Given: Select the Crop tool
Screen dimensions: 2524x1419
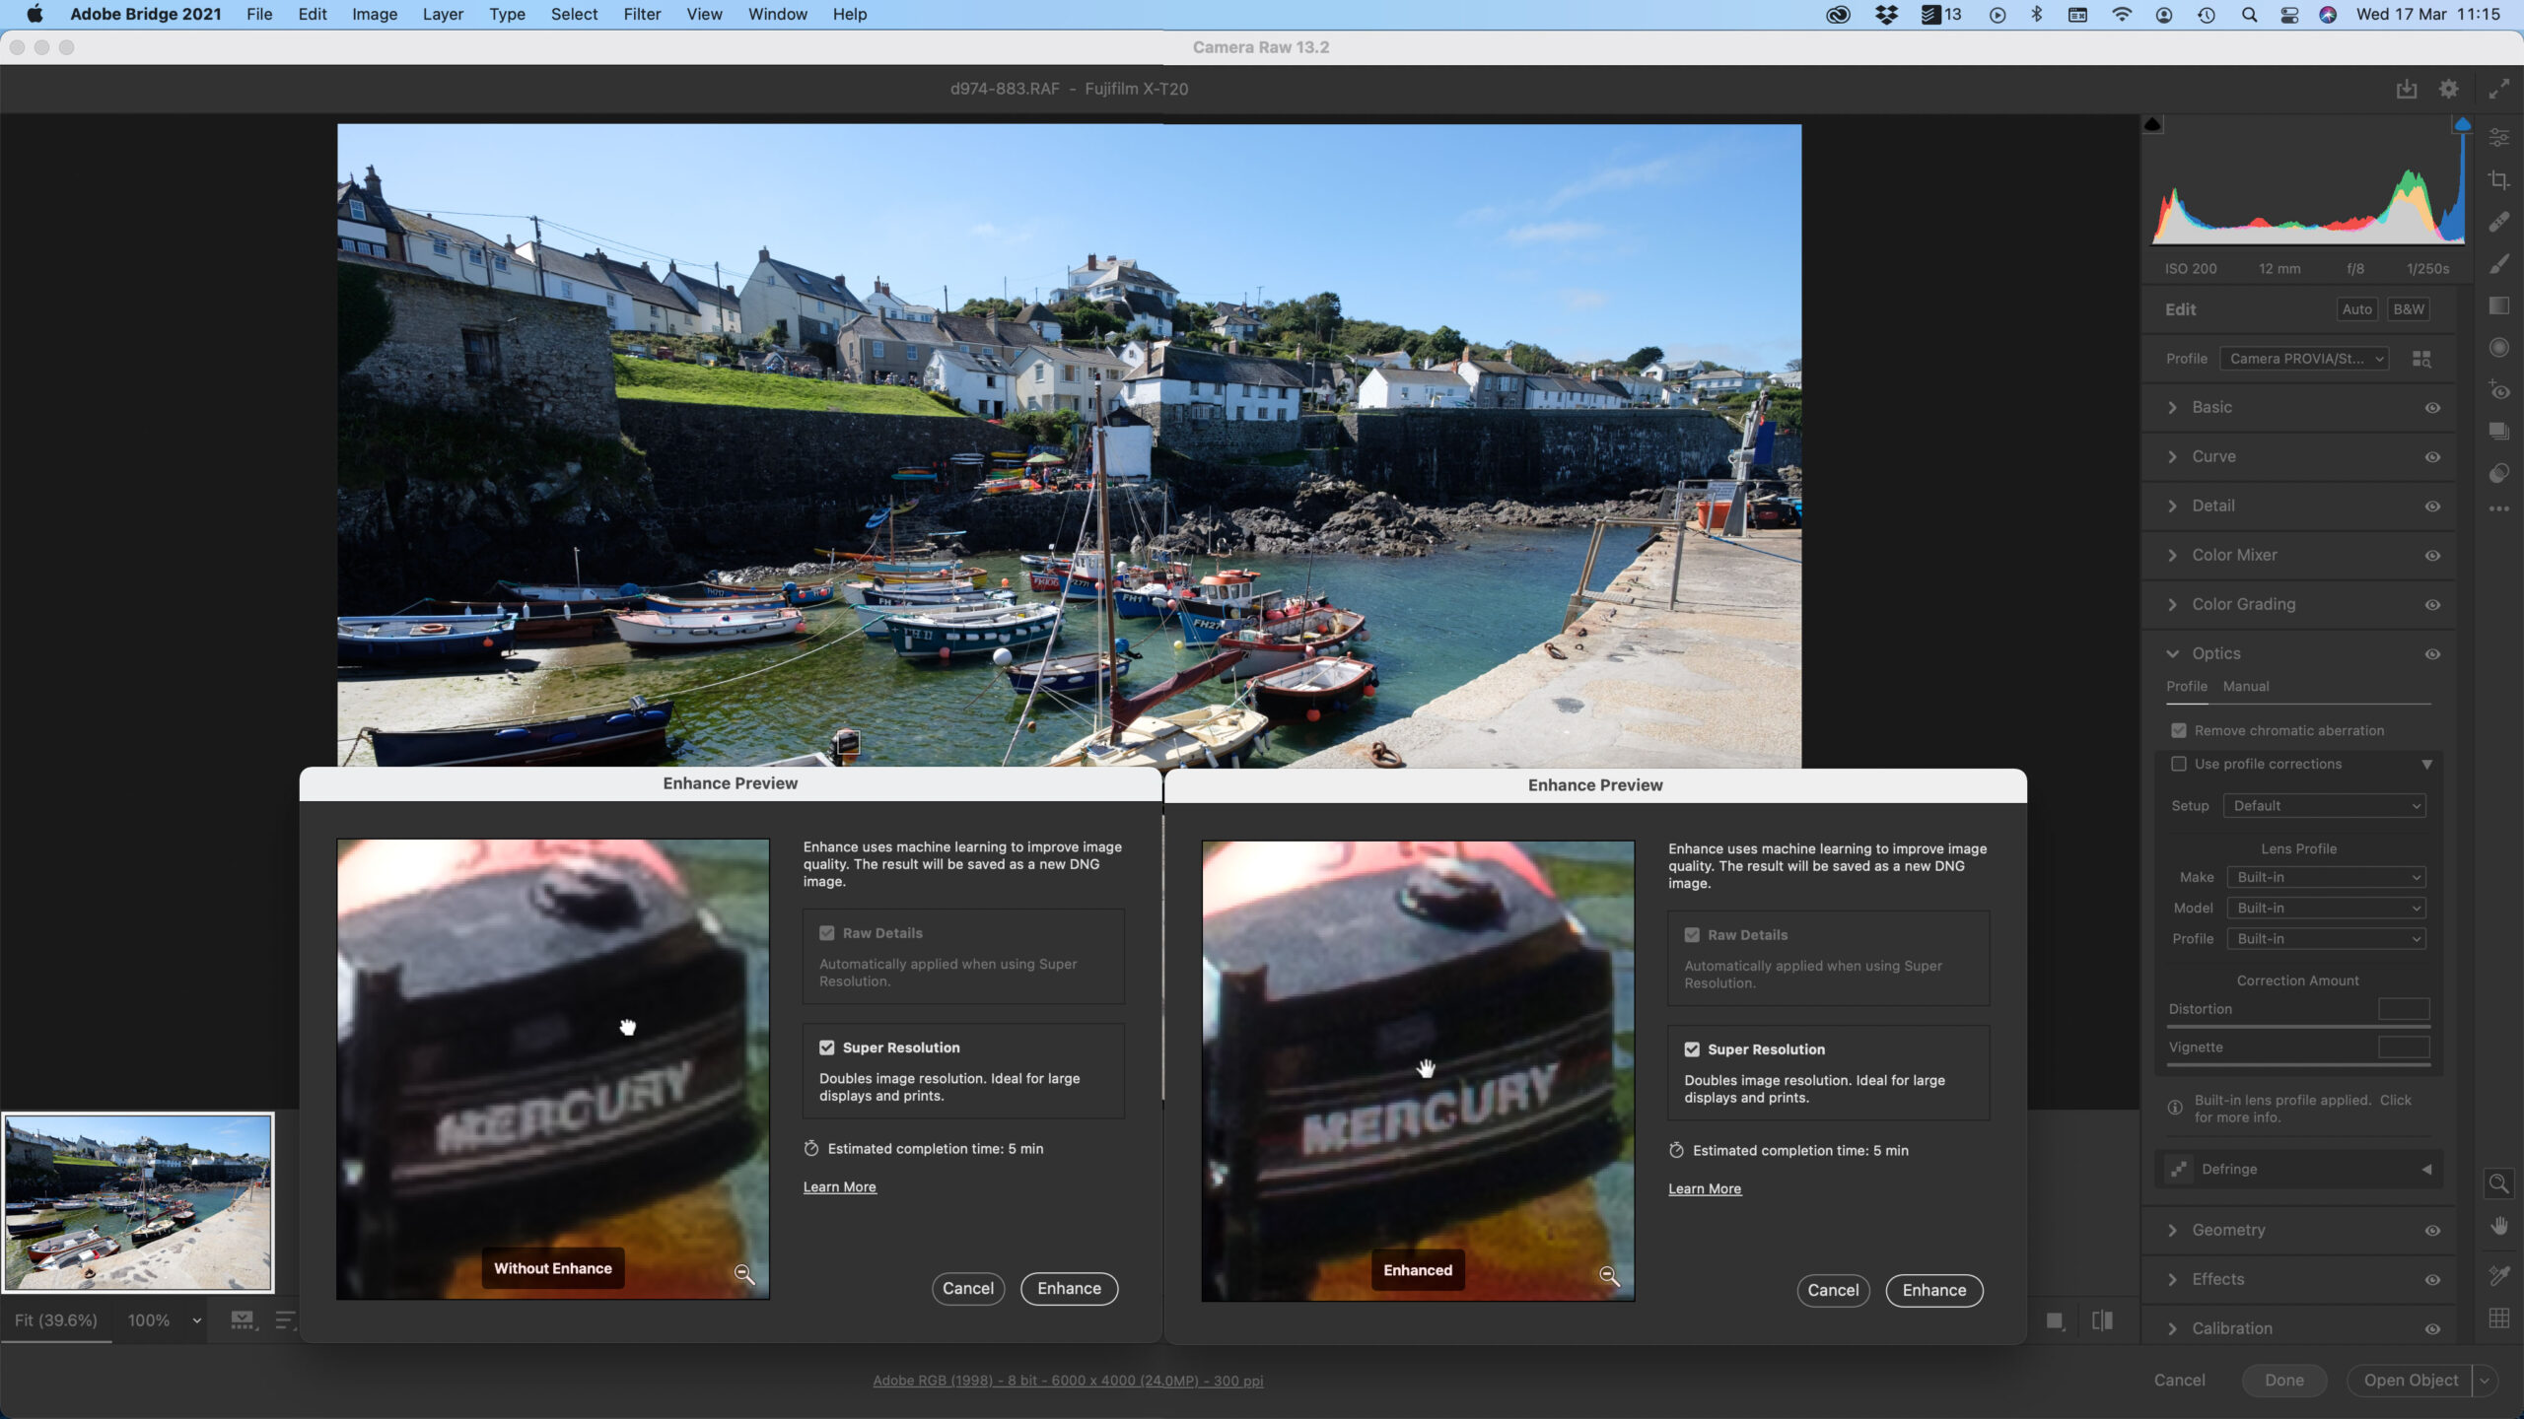Looking at the screenshot, I should (2500, 180).
